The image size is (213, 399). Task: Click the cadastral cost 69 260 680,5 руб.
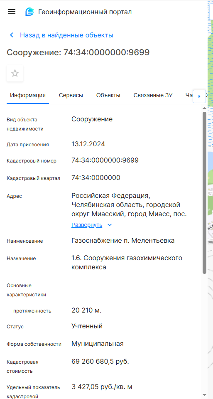click(x=100, y=361)
